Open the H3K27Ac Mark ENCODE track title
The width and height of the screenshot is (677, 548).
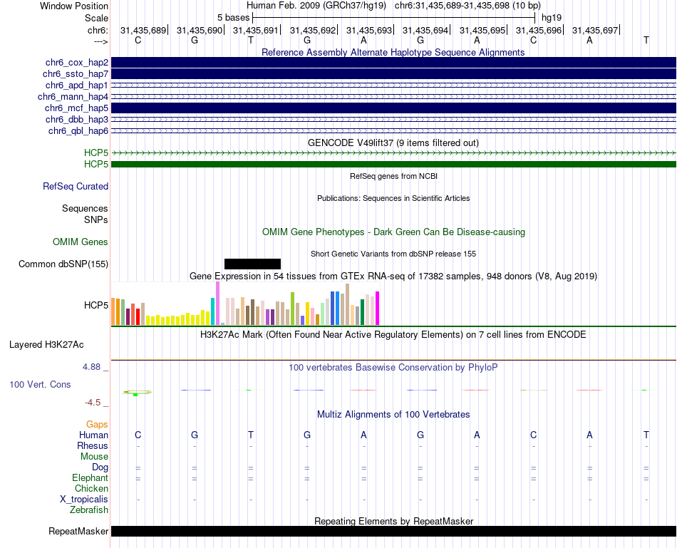tap(393, 335)
